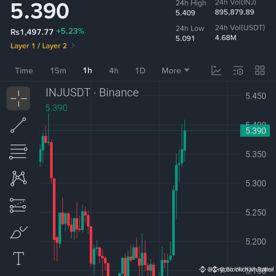Switch to Time chart view

pyautogui.click(x=24, y=71)
